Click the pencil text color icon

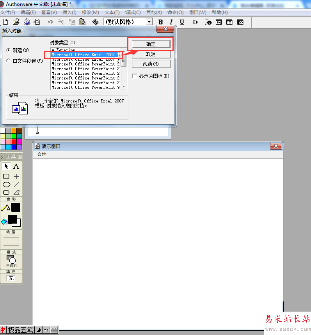coord(5,208)
